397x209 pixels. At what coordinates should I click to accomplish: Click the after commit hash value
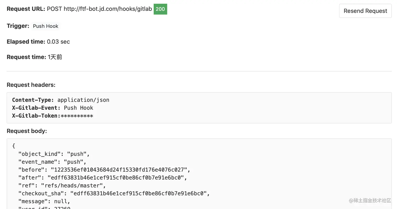pyautogui.click(x=116, y=177)
